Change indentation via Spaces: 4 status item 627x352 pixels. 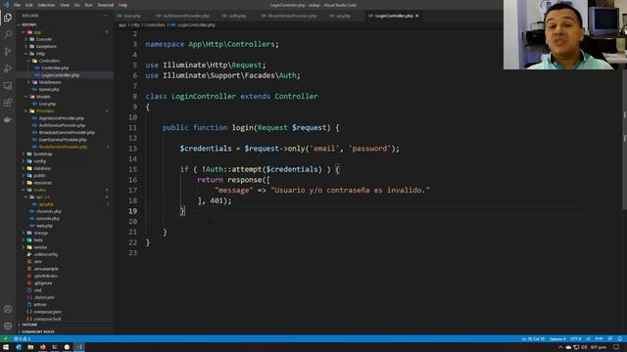(x=557, y=339)
